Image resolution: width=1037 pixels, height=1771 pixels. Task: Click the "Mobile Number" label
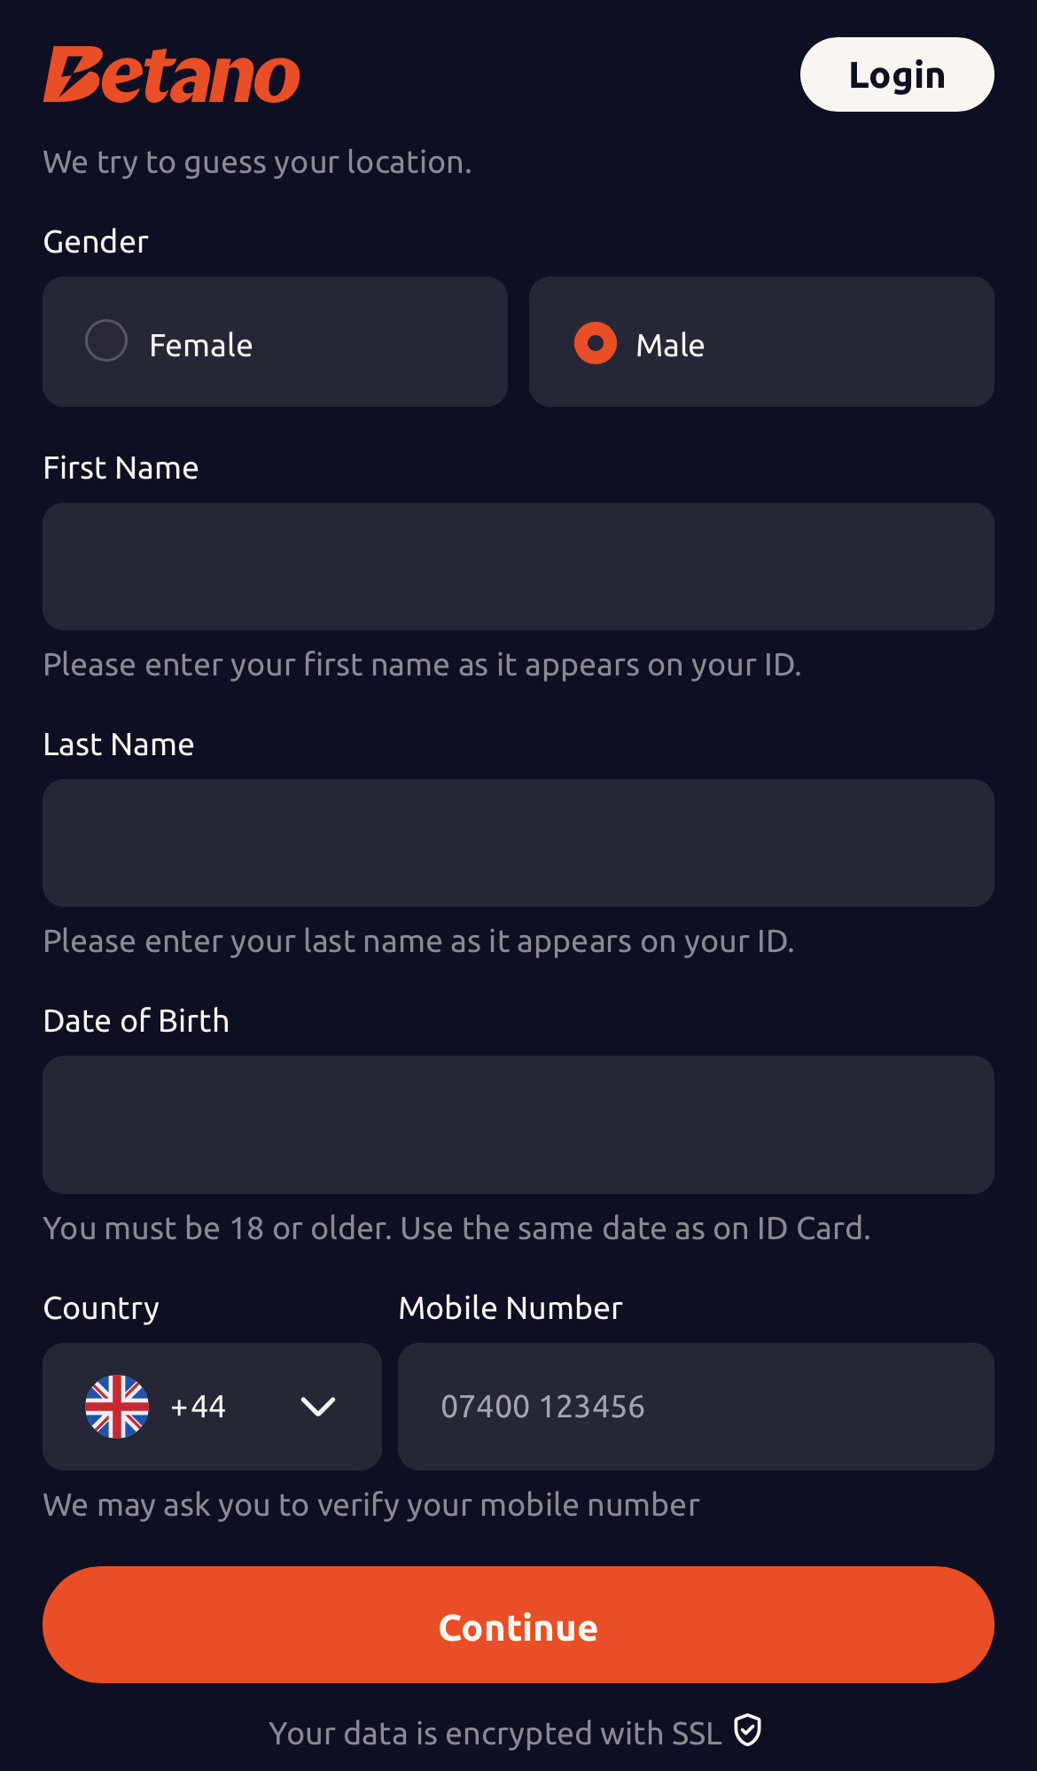click(x=511, y=1308)
